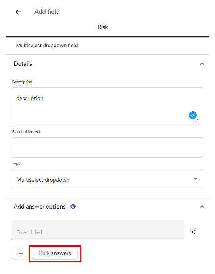215x274 pixels.
Task: Select the Risk tab
Action: (x=103, y=27)
